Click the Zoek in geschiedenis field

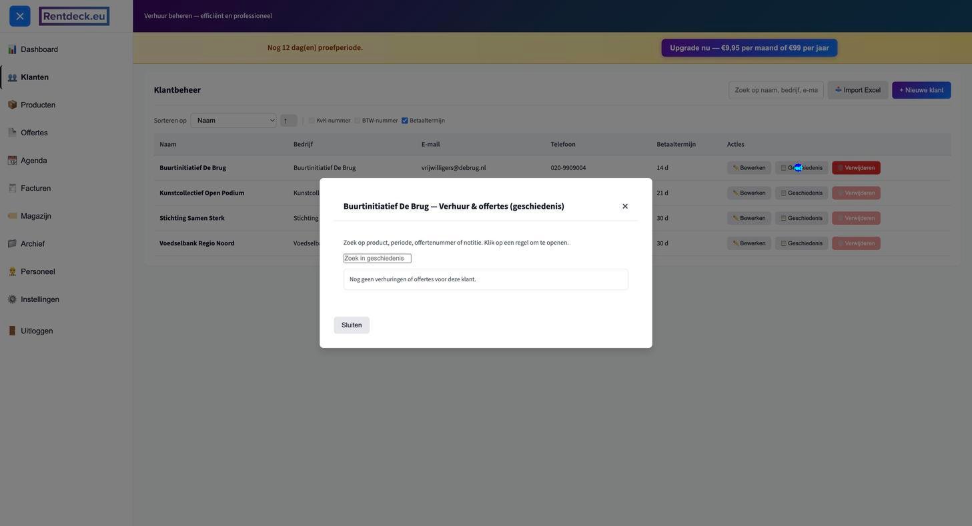[377, 259]
